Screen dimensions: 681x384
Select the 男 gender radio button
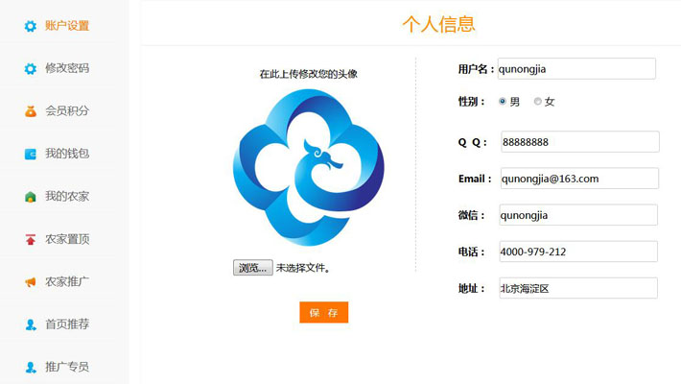pos(503,102)
